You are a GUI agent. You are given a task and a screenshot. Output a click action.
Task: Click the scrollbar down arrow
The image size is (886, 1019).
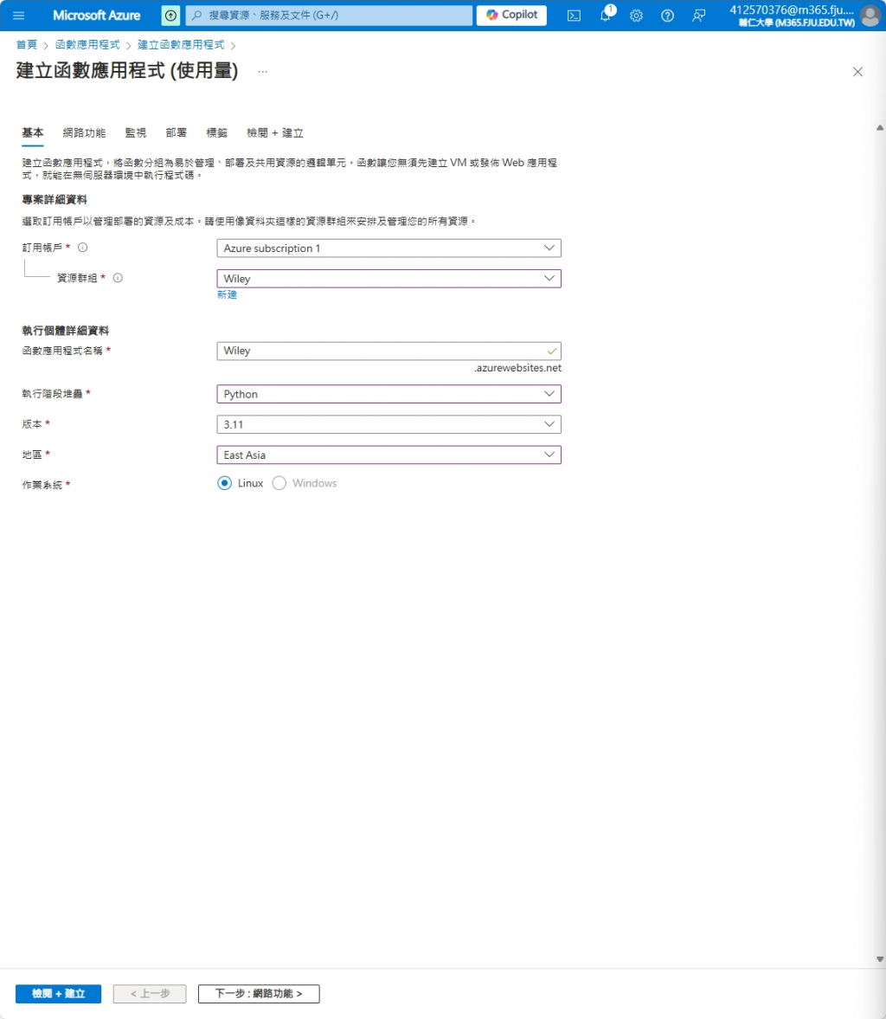(x=879, y=959)
